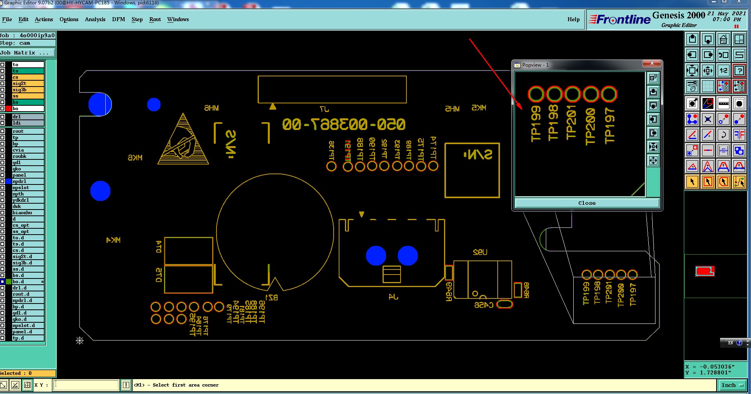Click the first icon in Popview side toolbar

tap(653, 78)
